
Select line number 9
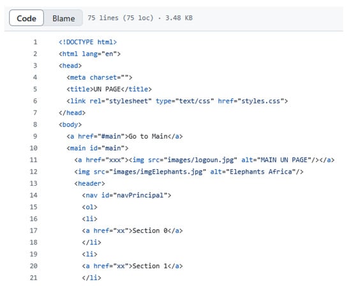[35, 136]
